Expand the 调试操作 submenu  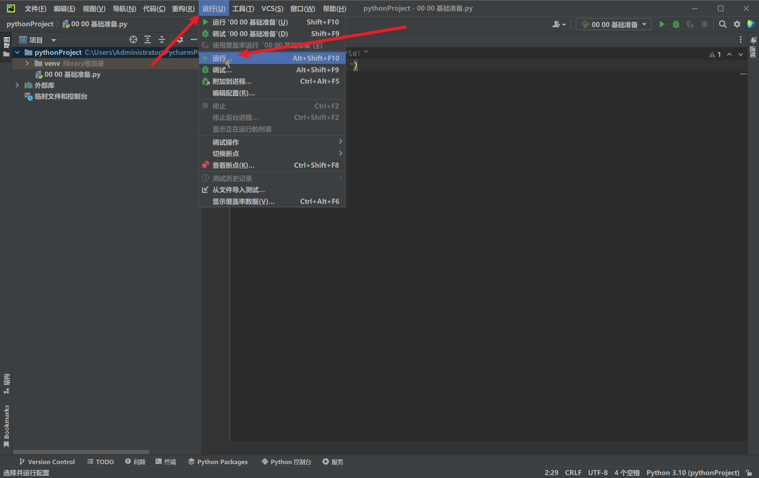click(272, 142)
